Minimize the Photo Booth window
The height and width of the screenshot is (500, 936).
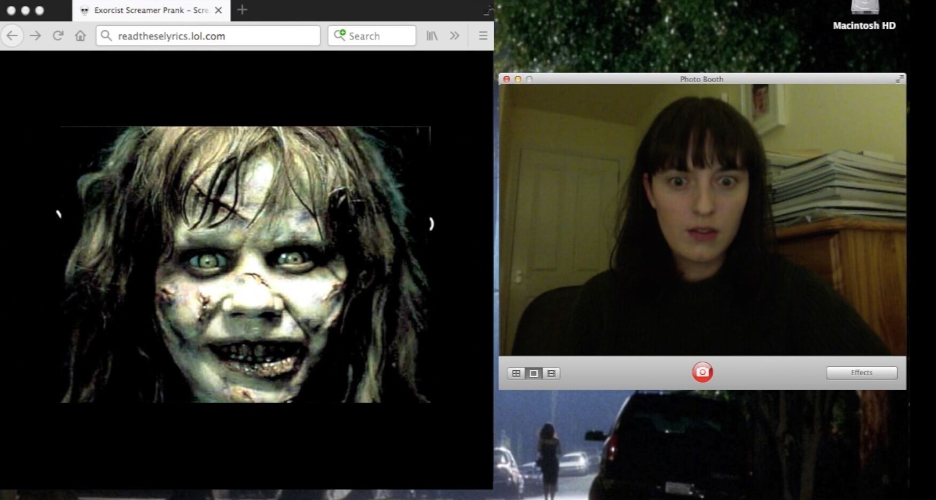pos(518,79)
